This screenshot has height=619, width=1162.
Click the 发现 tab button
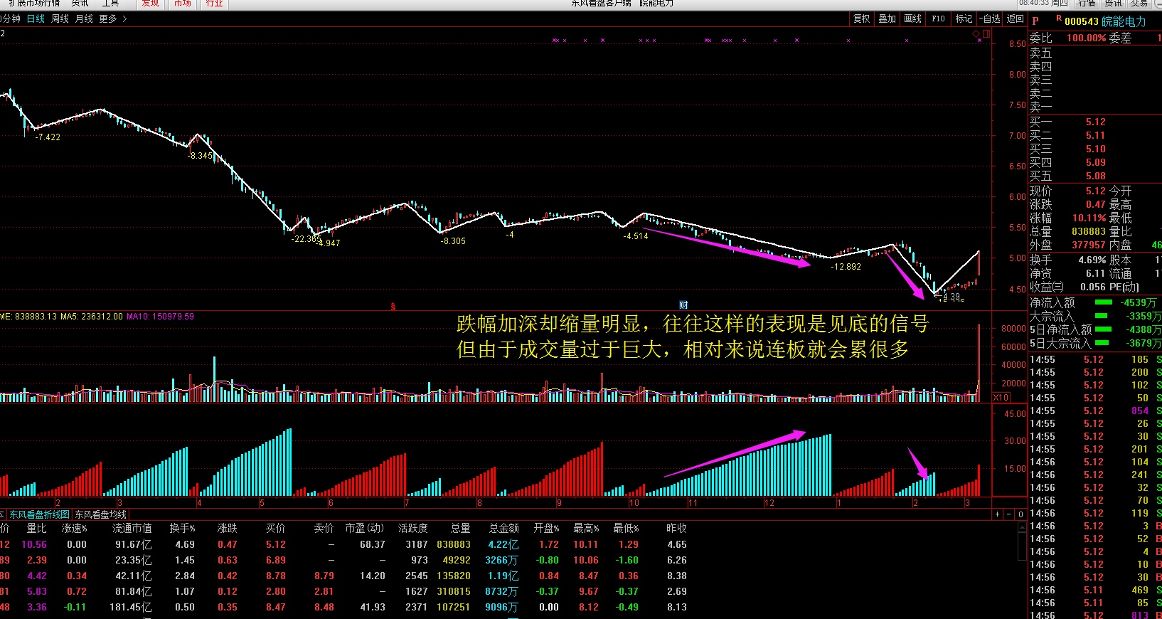(151, 4)
